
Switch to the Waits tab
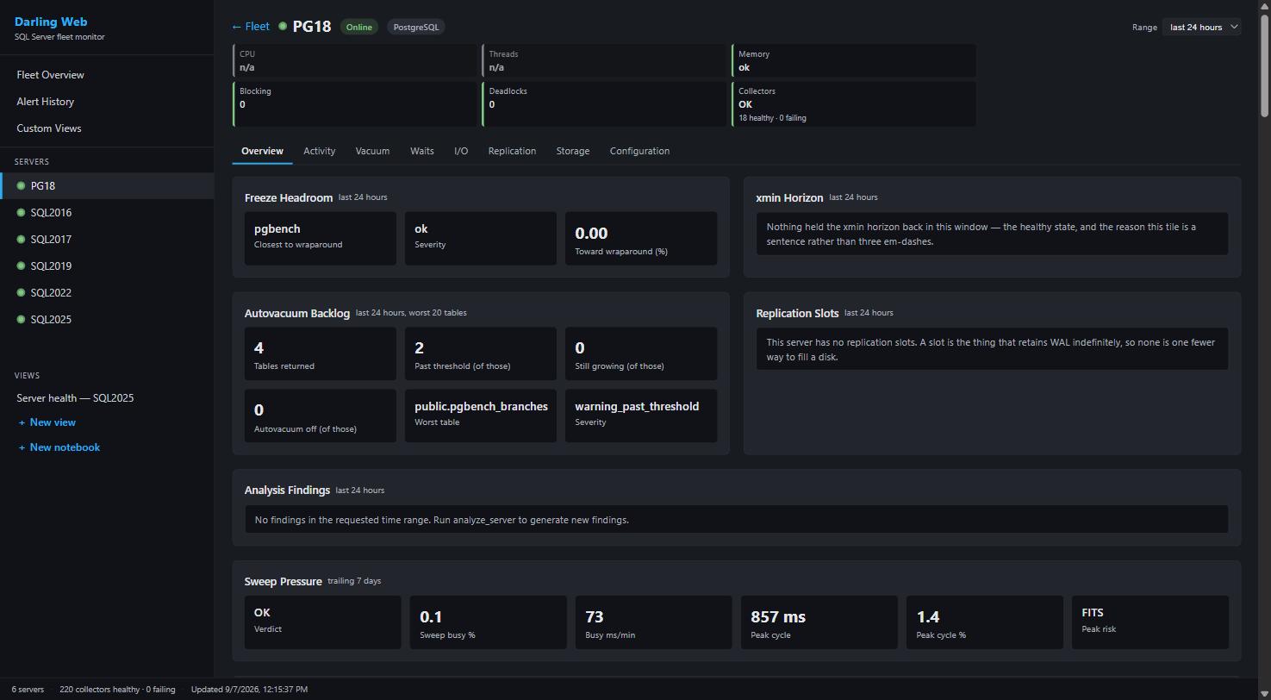click(422, 151)
